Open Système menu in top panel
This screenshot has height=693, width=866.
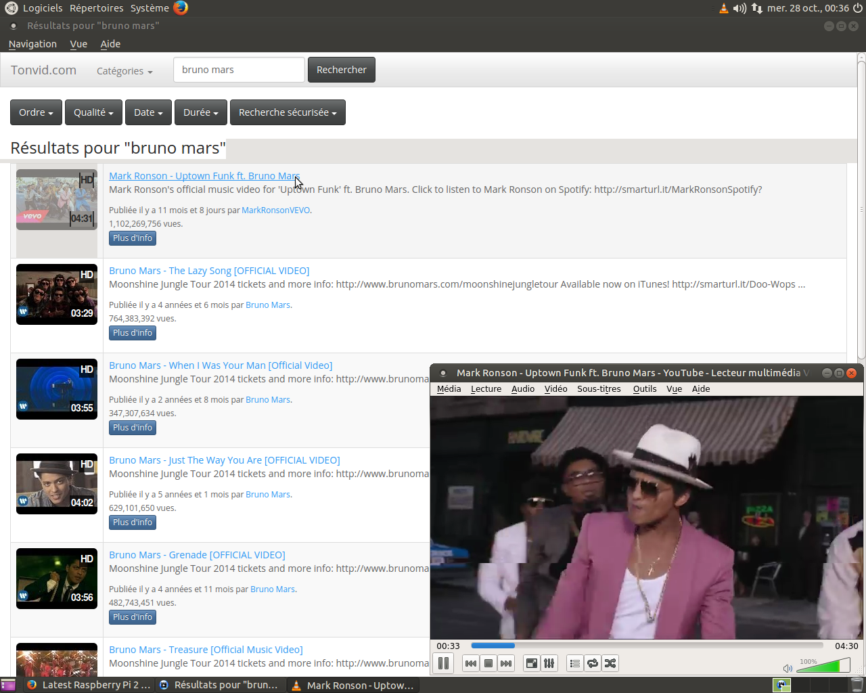pyautogui.click(x=150, y=8)
